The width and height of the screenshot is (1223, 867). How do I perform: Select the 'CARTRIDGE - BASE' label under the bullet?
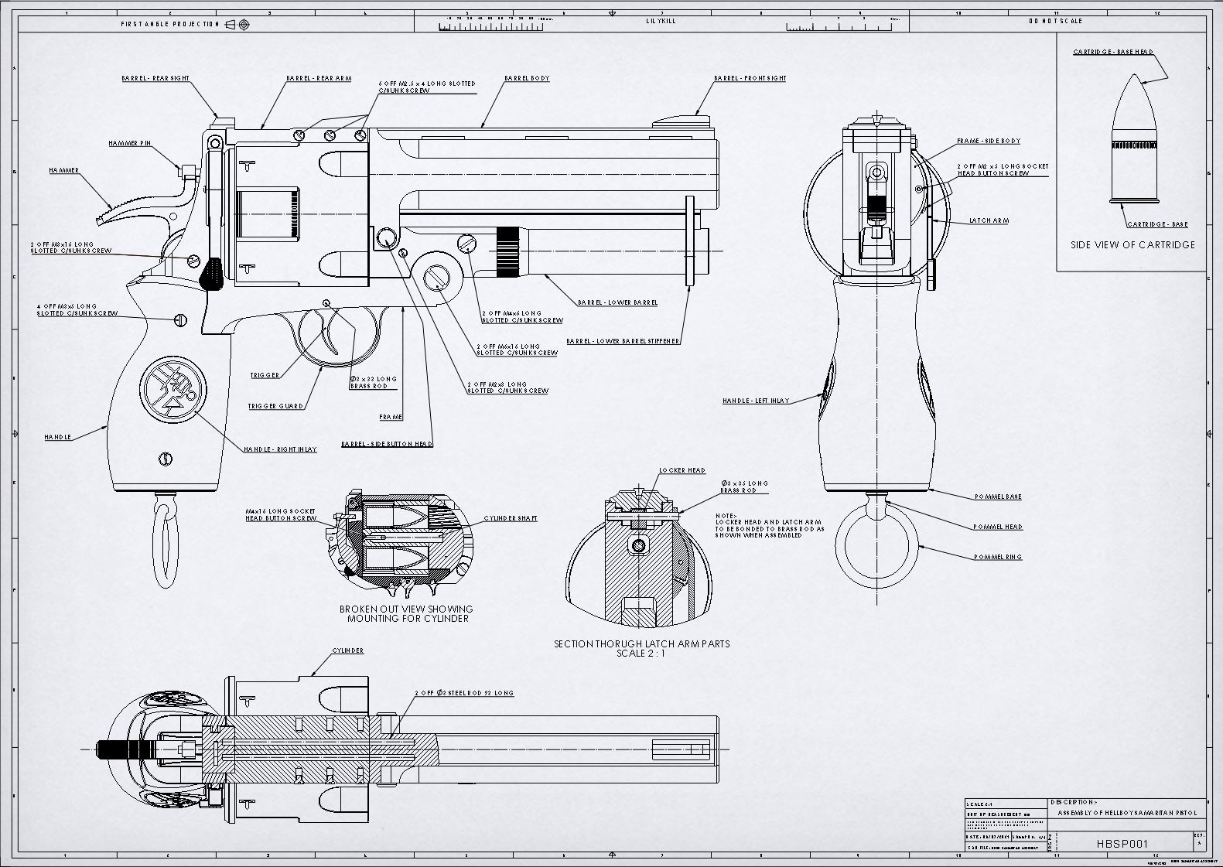(1157, 224)
